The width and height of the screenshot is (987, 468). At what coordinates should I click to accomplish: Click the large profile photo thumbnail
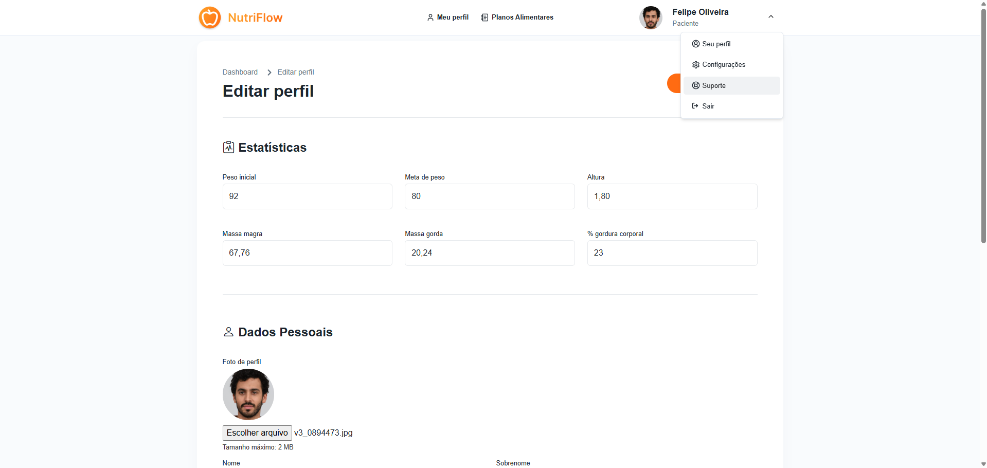(x=248, y=394)
